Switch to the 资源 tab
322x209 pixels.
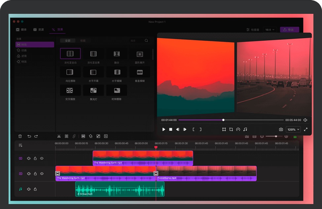[39, 30]
